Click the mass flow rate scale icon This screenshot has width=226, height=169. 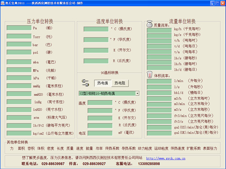click(x=150, y=25)
